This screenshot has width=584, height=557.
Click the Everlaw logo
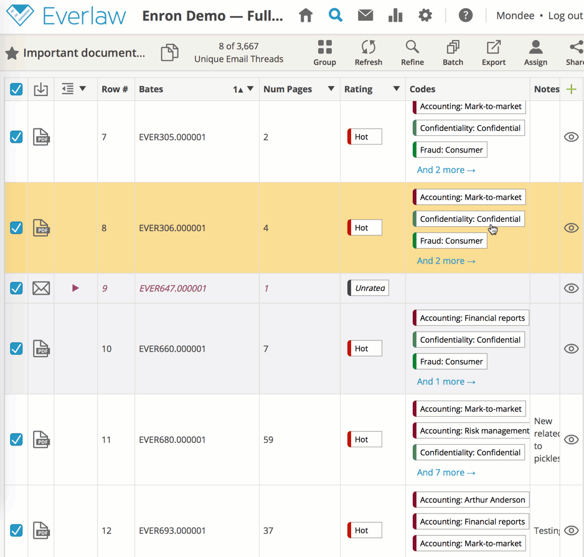pos(66,16)
